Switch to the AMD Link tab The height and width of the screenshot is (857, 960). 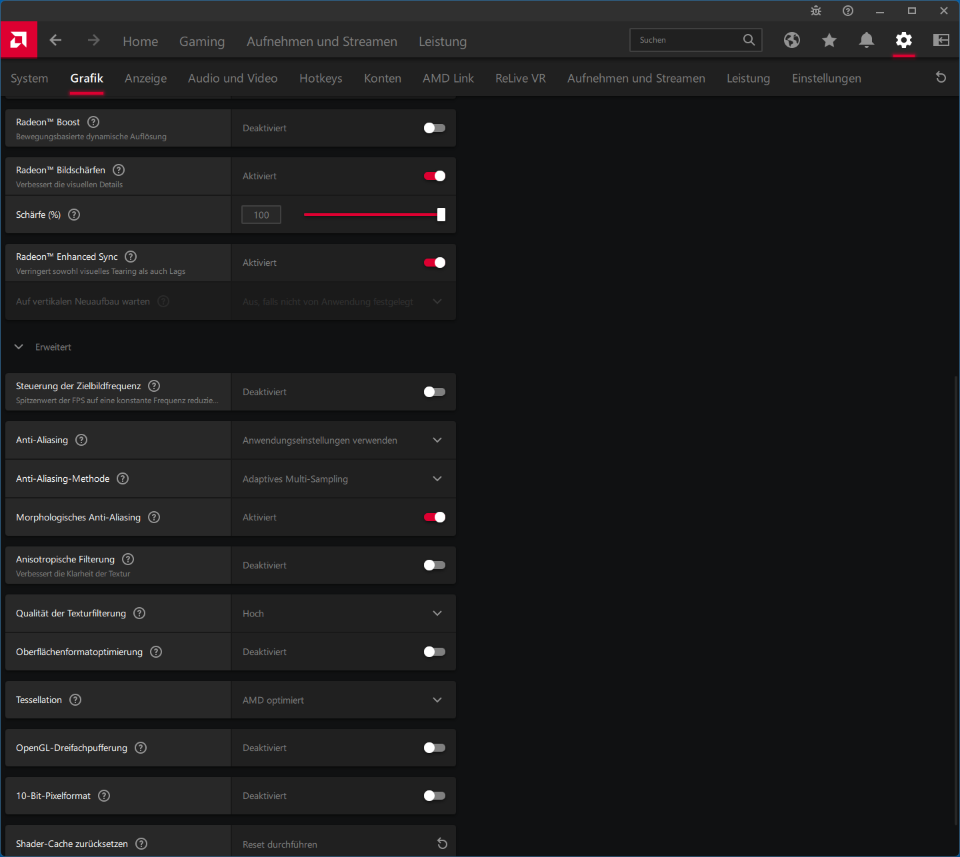[x=448, y=78]
